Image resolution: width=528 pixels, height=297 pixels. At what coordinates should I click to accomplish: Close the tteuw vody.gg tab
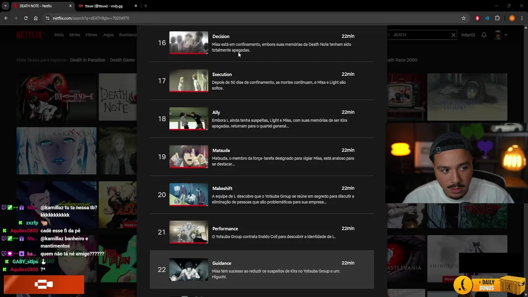[135, 6]
